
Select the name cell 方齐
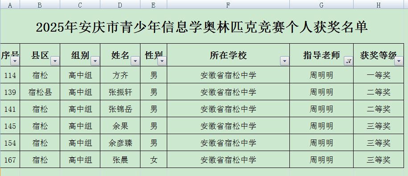click(120, 75)
